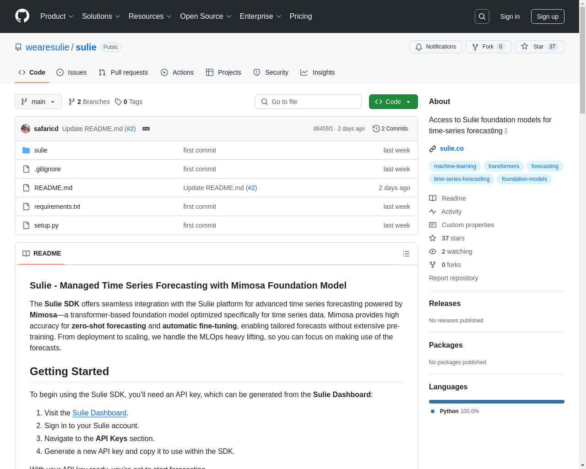Switch to the Projects tab
Viewport: 586px width, 469px height.
[x=223, y=72]
